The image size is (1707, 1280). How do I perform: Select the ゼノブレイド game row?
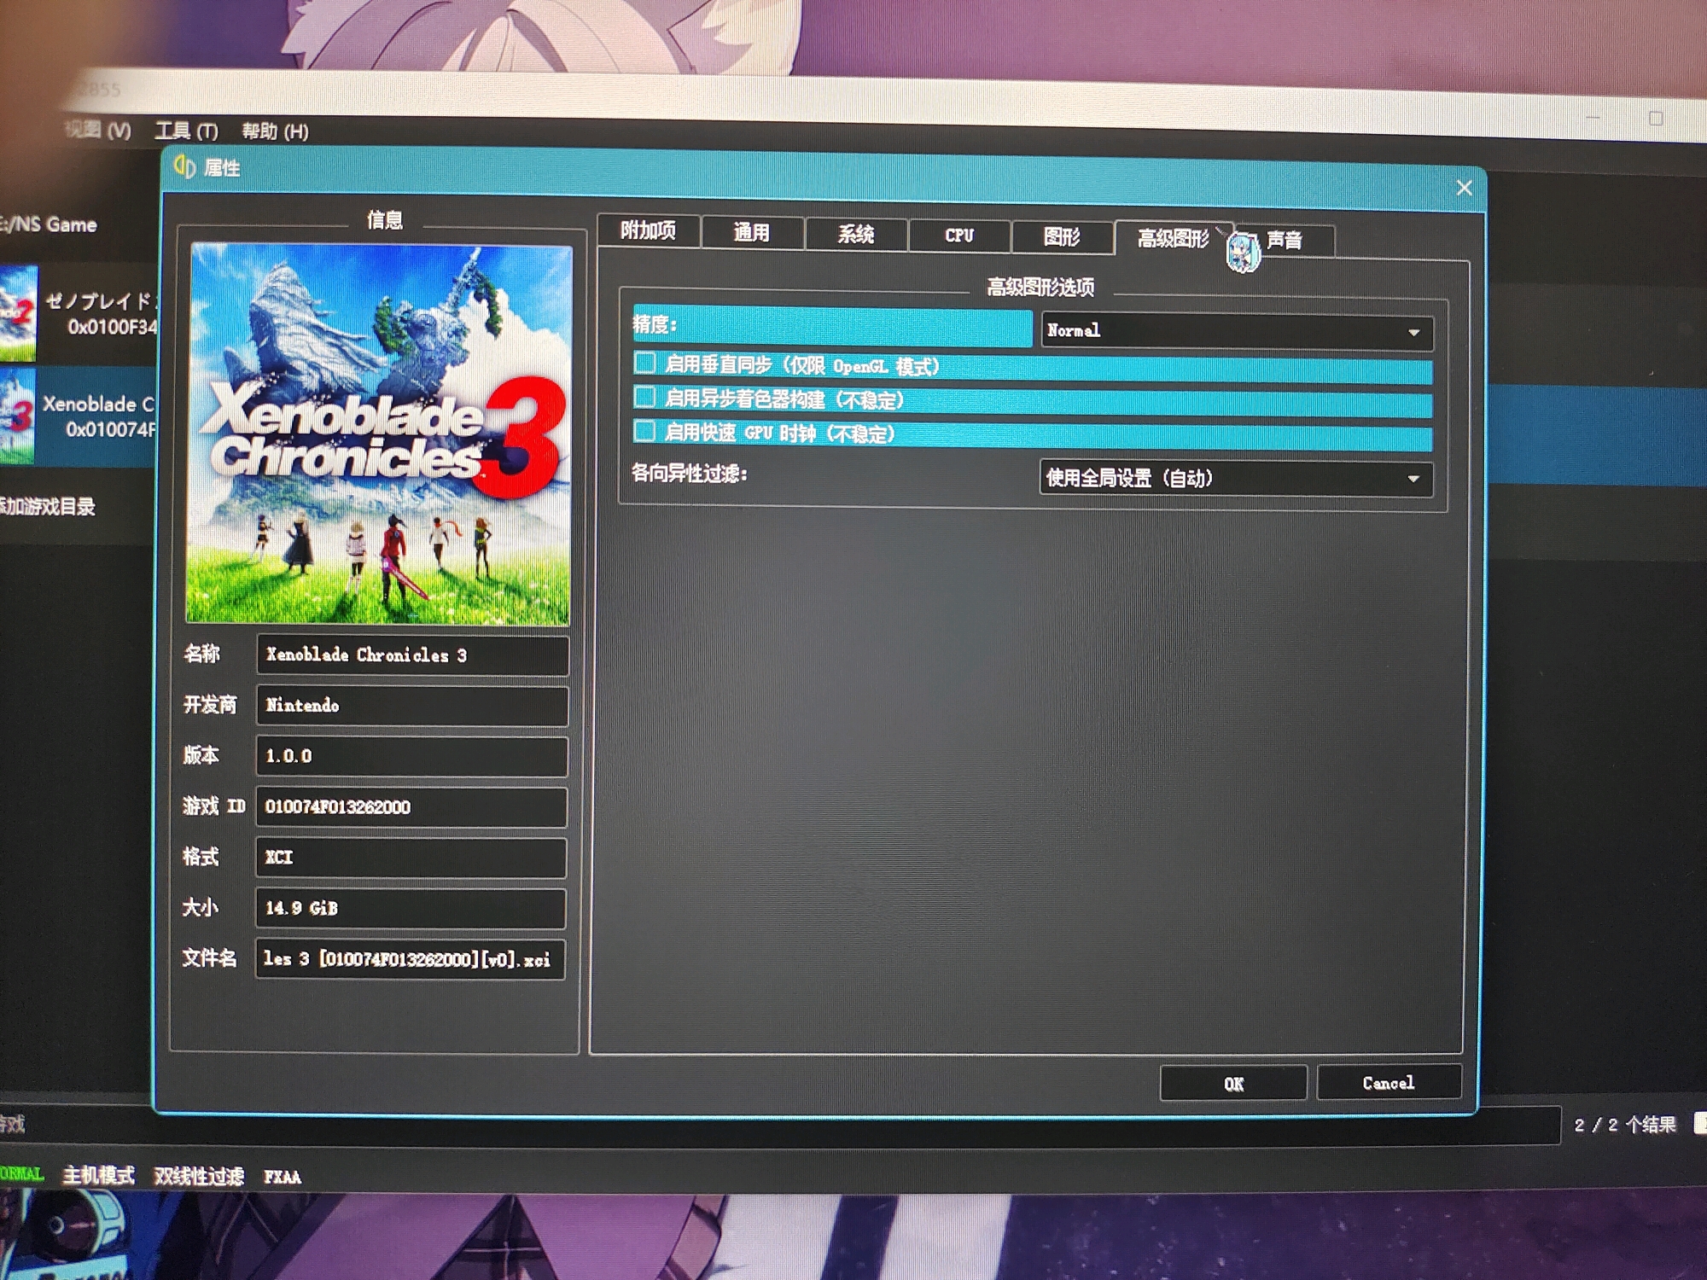click(79, 313)
